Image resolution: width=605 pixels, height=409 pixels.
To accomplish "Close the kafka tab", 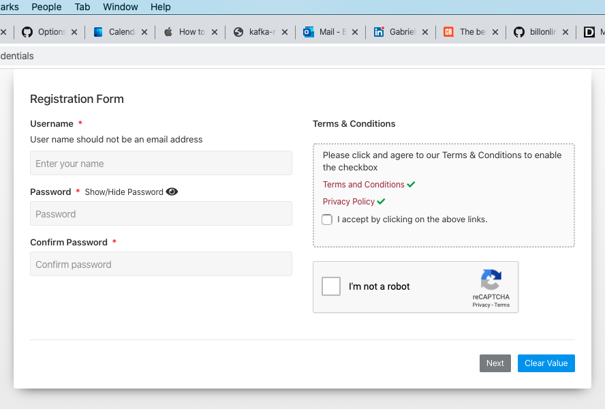I will coord(285,32).
